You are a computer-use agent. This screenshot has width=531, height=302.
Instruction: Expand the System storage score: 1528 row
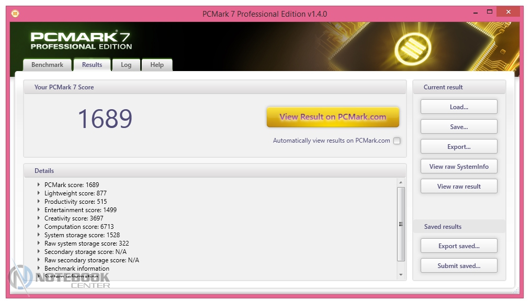tap(39, 235)
